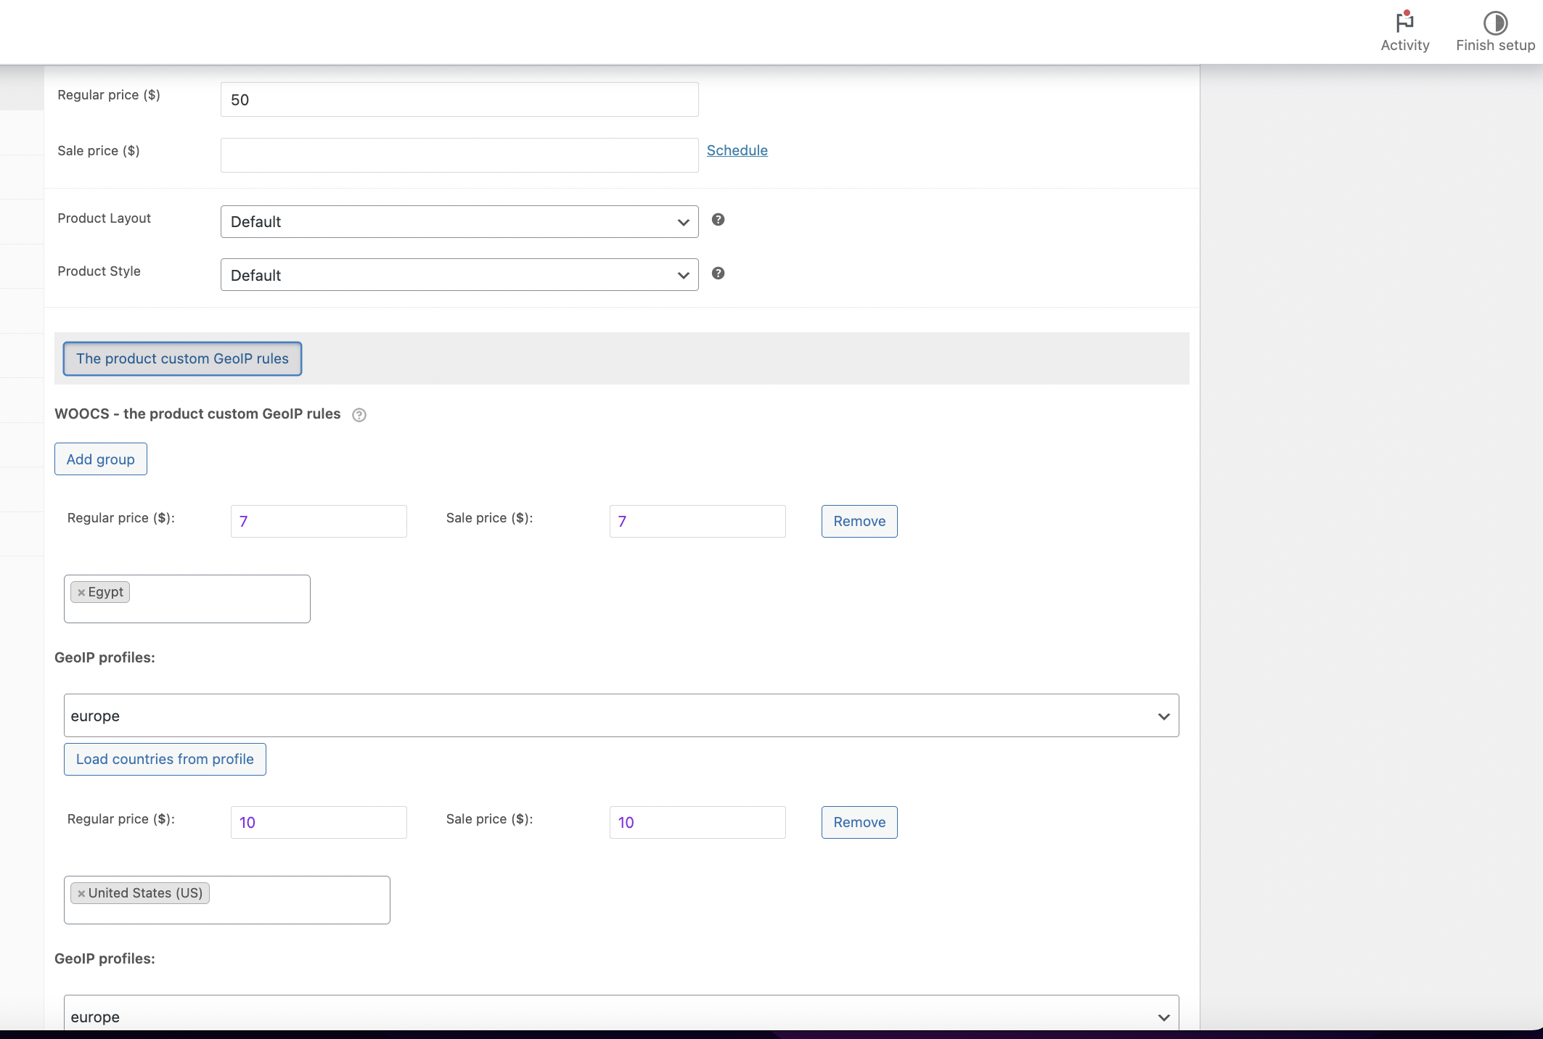1543x1039 pixels.
Task: Click the GeoIP Regular price field showing 10
Action: pos(318,822)
